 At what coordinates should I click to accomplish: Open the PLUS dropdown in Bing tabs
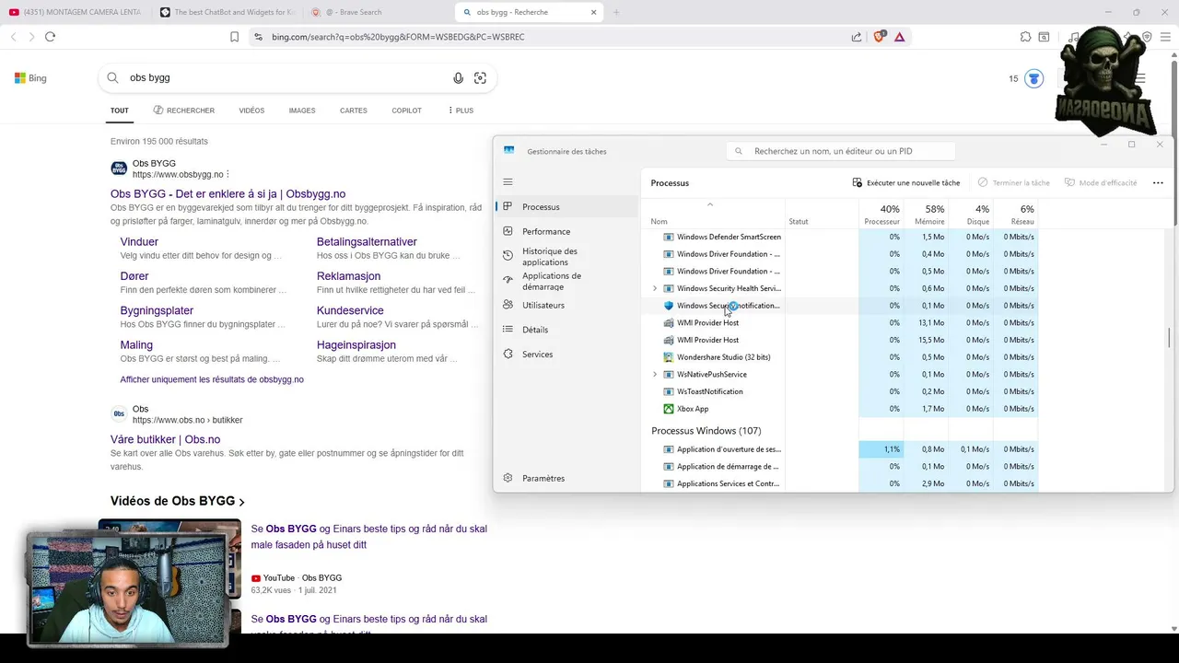click(x=461, y=110)
